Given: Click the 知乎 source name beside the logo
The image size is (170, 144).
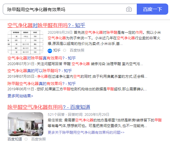Looking at the screenshot, I should [57, 50].
